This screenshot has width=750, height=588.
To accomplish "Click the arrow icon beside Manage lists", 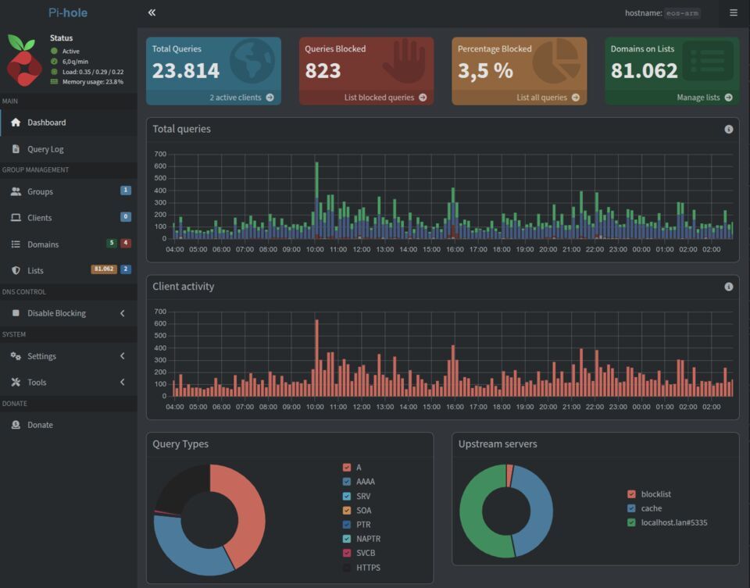I will coord(728,98).
